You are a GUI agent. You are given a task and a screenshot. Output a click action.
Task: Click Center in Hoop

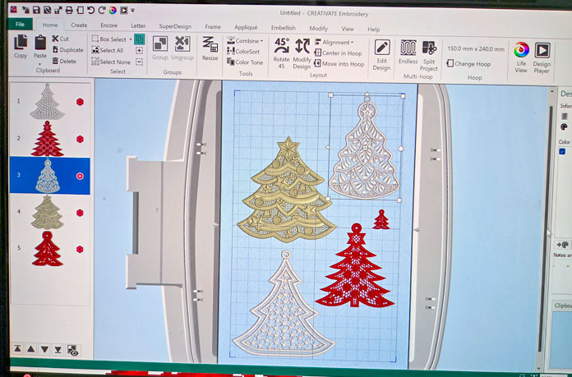click(338, 53)
